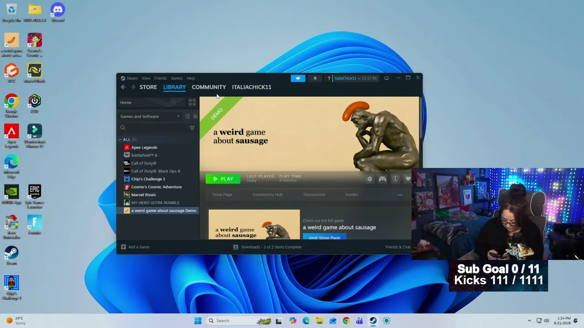Go back using Steam's back arrow
This screenshot has height=328, width=584.
coord(123,87)
